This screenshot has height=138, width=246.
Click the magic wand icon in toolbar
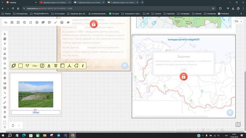pos(55,23)
